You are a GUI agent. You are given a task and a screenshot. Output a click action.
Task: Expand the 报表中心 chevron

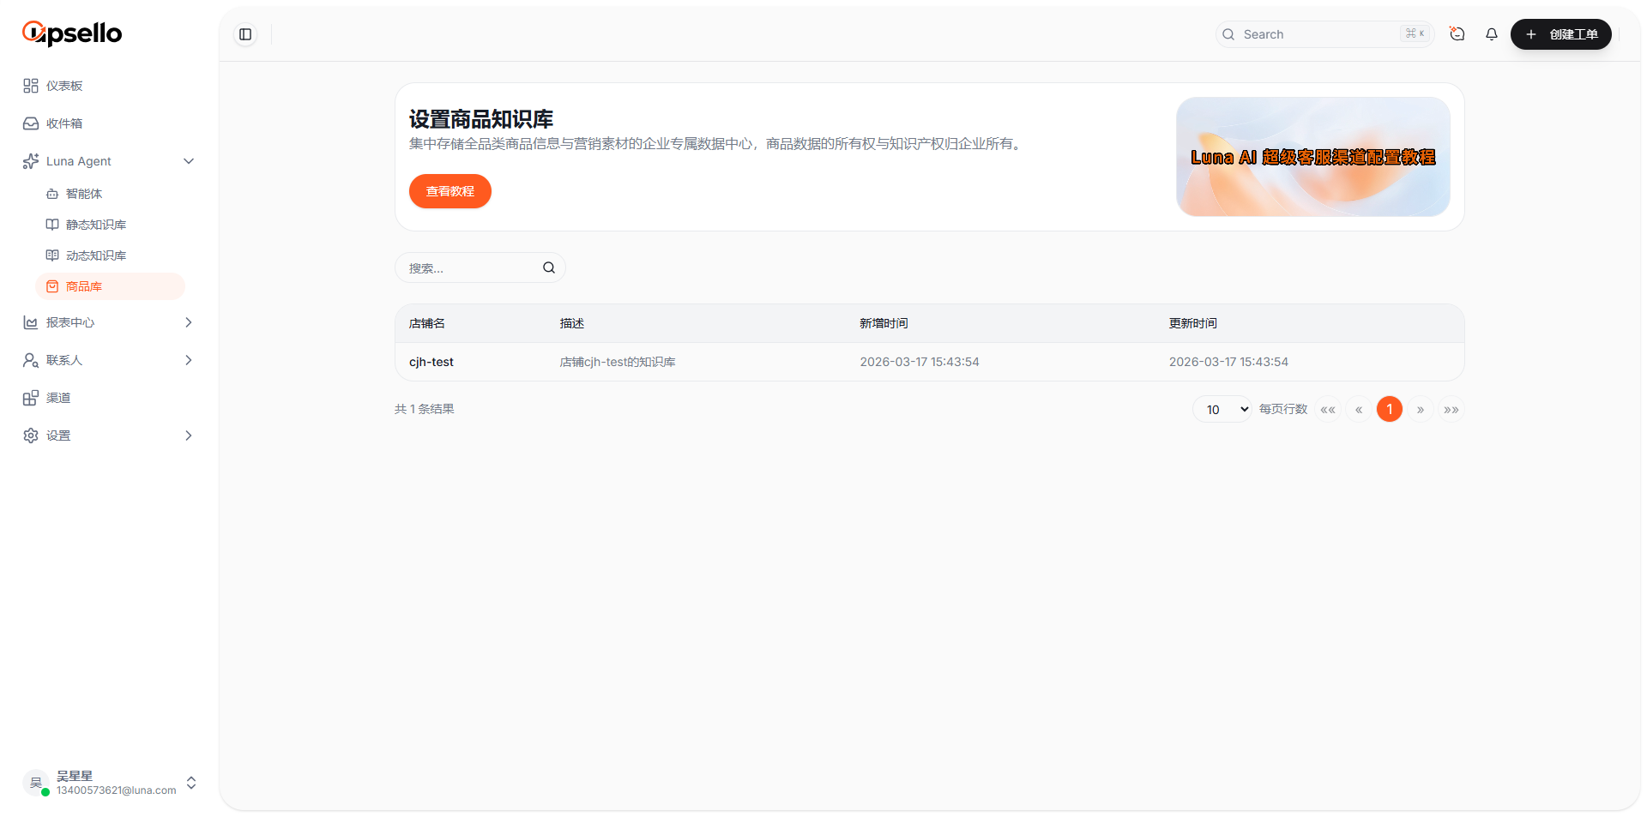coord(189,322)
